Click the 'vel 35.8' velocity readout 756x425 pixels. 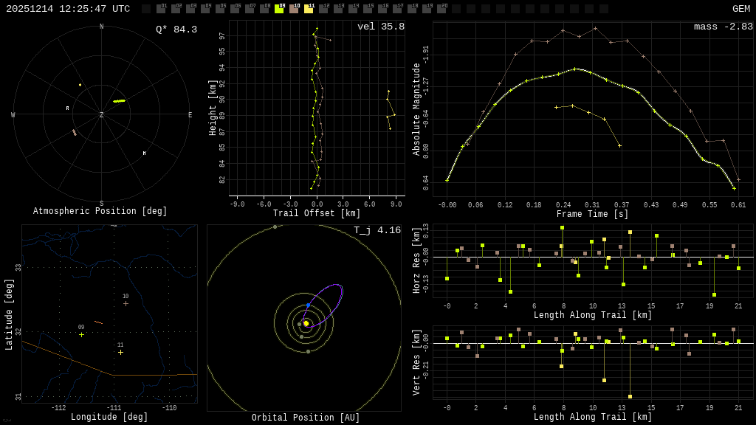[x=380, y=27]
